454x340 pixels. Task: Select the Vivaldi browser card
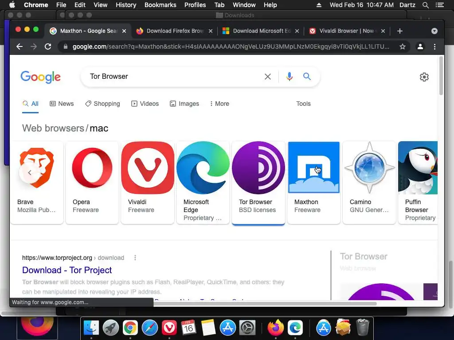(x=148, y=182)
